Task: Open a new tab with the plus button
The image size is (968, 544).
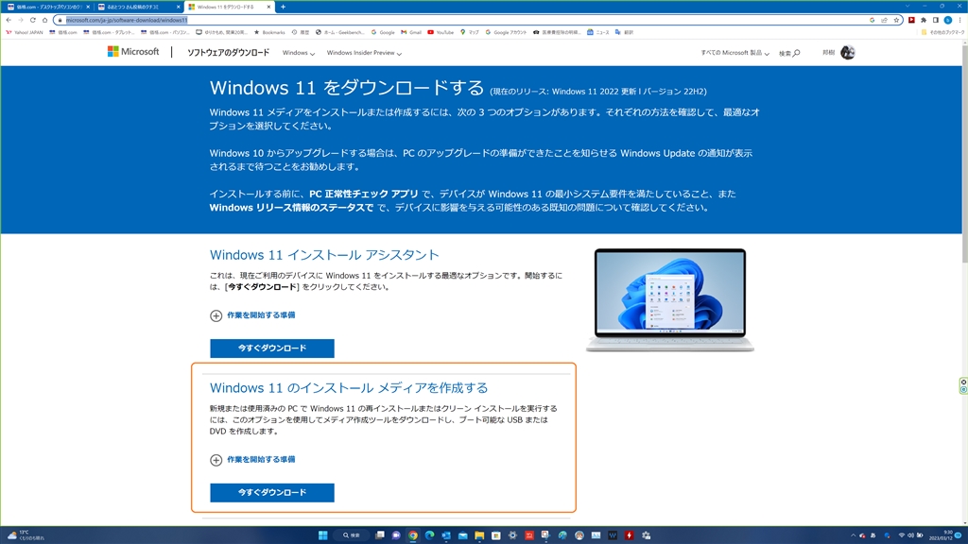Action: coord(283,7)
